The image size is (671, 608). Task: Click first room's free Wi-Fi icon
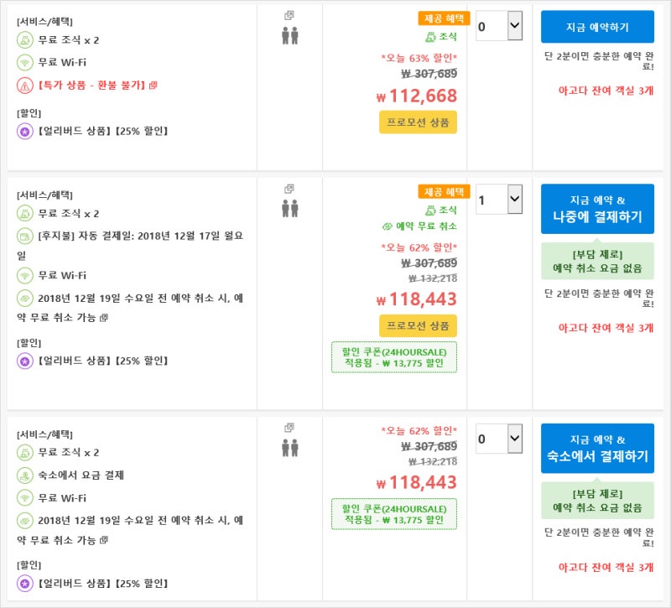(x=24, y=62)
